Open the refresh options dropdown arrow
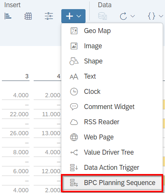This screenshot has width=165, height=193. pos(132,16)
